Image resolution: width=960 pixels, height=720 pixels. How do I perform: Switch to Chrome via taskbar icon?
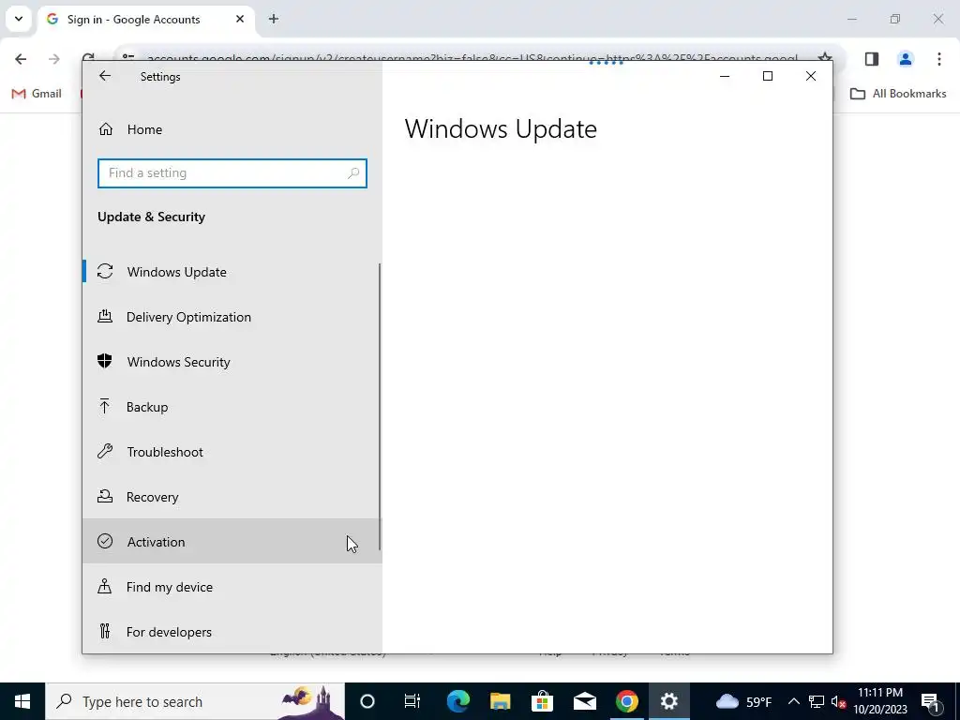tap(627, 701)
